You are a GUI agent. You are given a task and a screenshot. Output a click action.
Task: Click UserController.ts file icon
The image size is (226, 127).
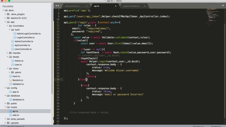(13, 49)
